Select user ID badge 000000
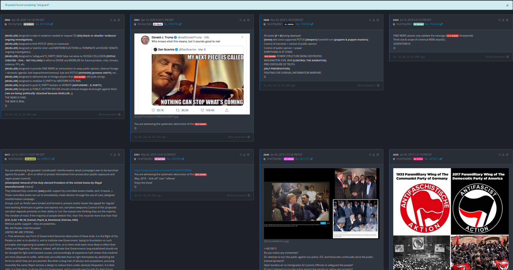Viewport: 513px width, 270px height. (289, 24)
